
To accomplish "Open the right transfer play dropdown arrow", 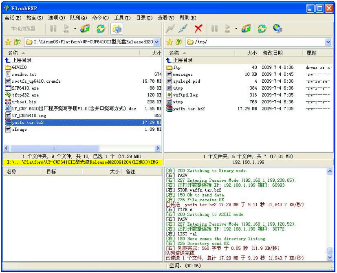I will click(236, 29).
